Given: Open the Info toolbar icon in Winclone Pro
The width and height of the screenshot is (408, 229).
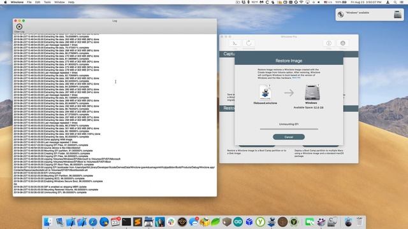Looking at the screenshot, I should 329,43.
